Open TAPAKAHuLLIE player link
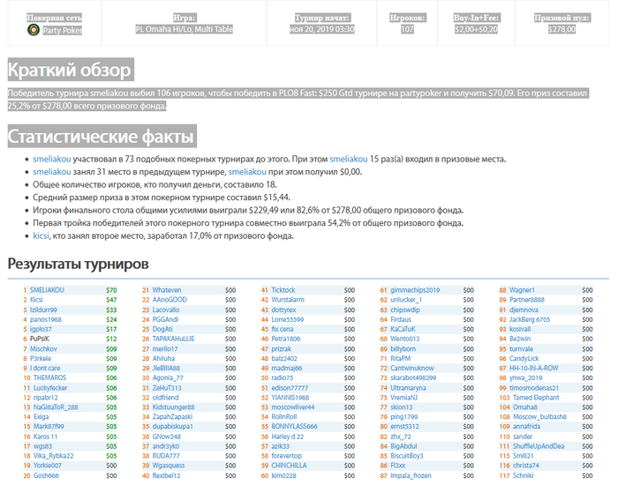This screenshot has height=485, width=618. 173,339
